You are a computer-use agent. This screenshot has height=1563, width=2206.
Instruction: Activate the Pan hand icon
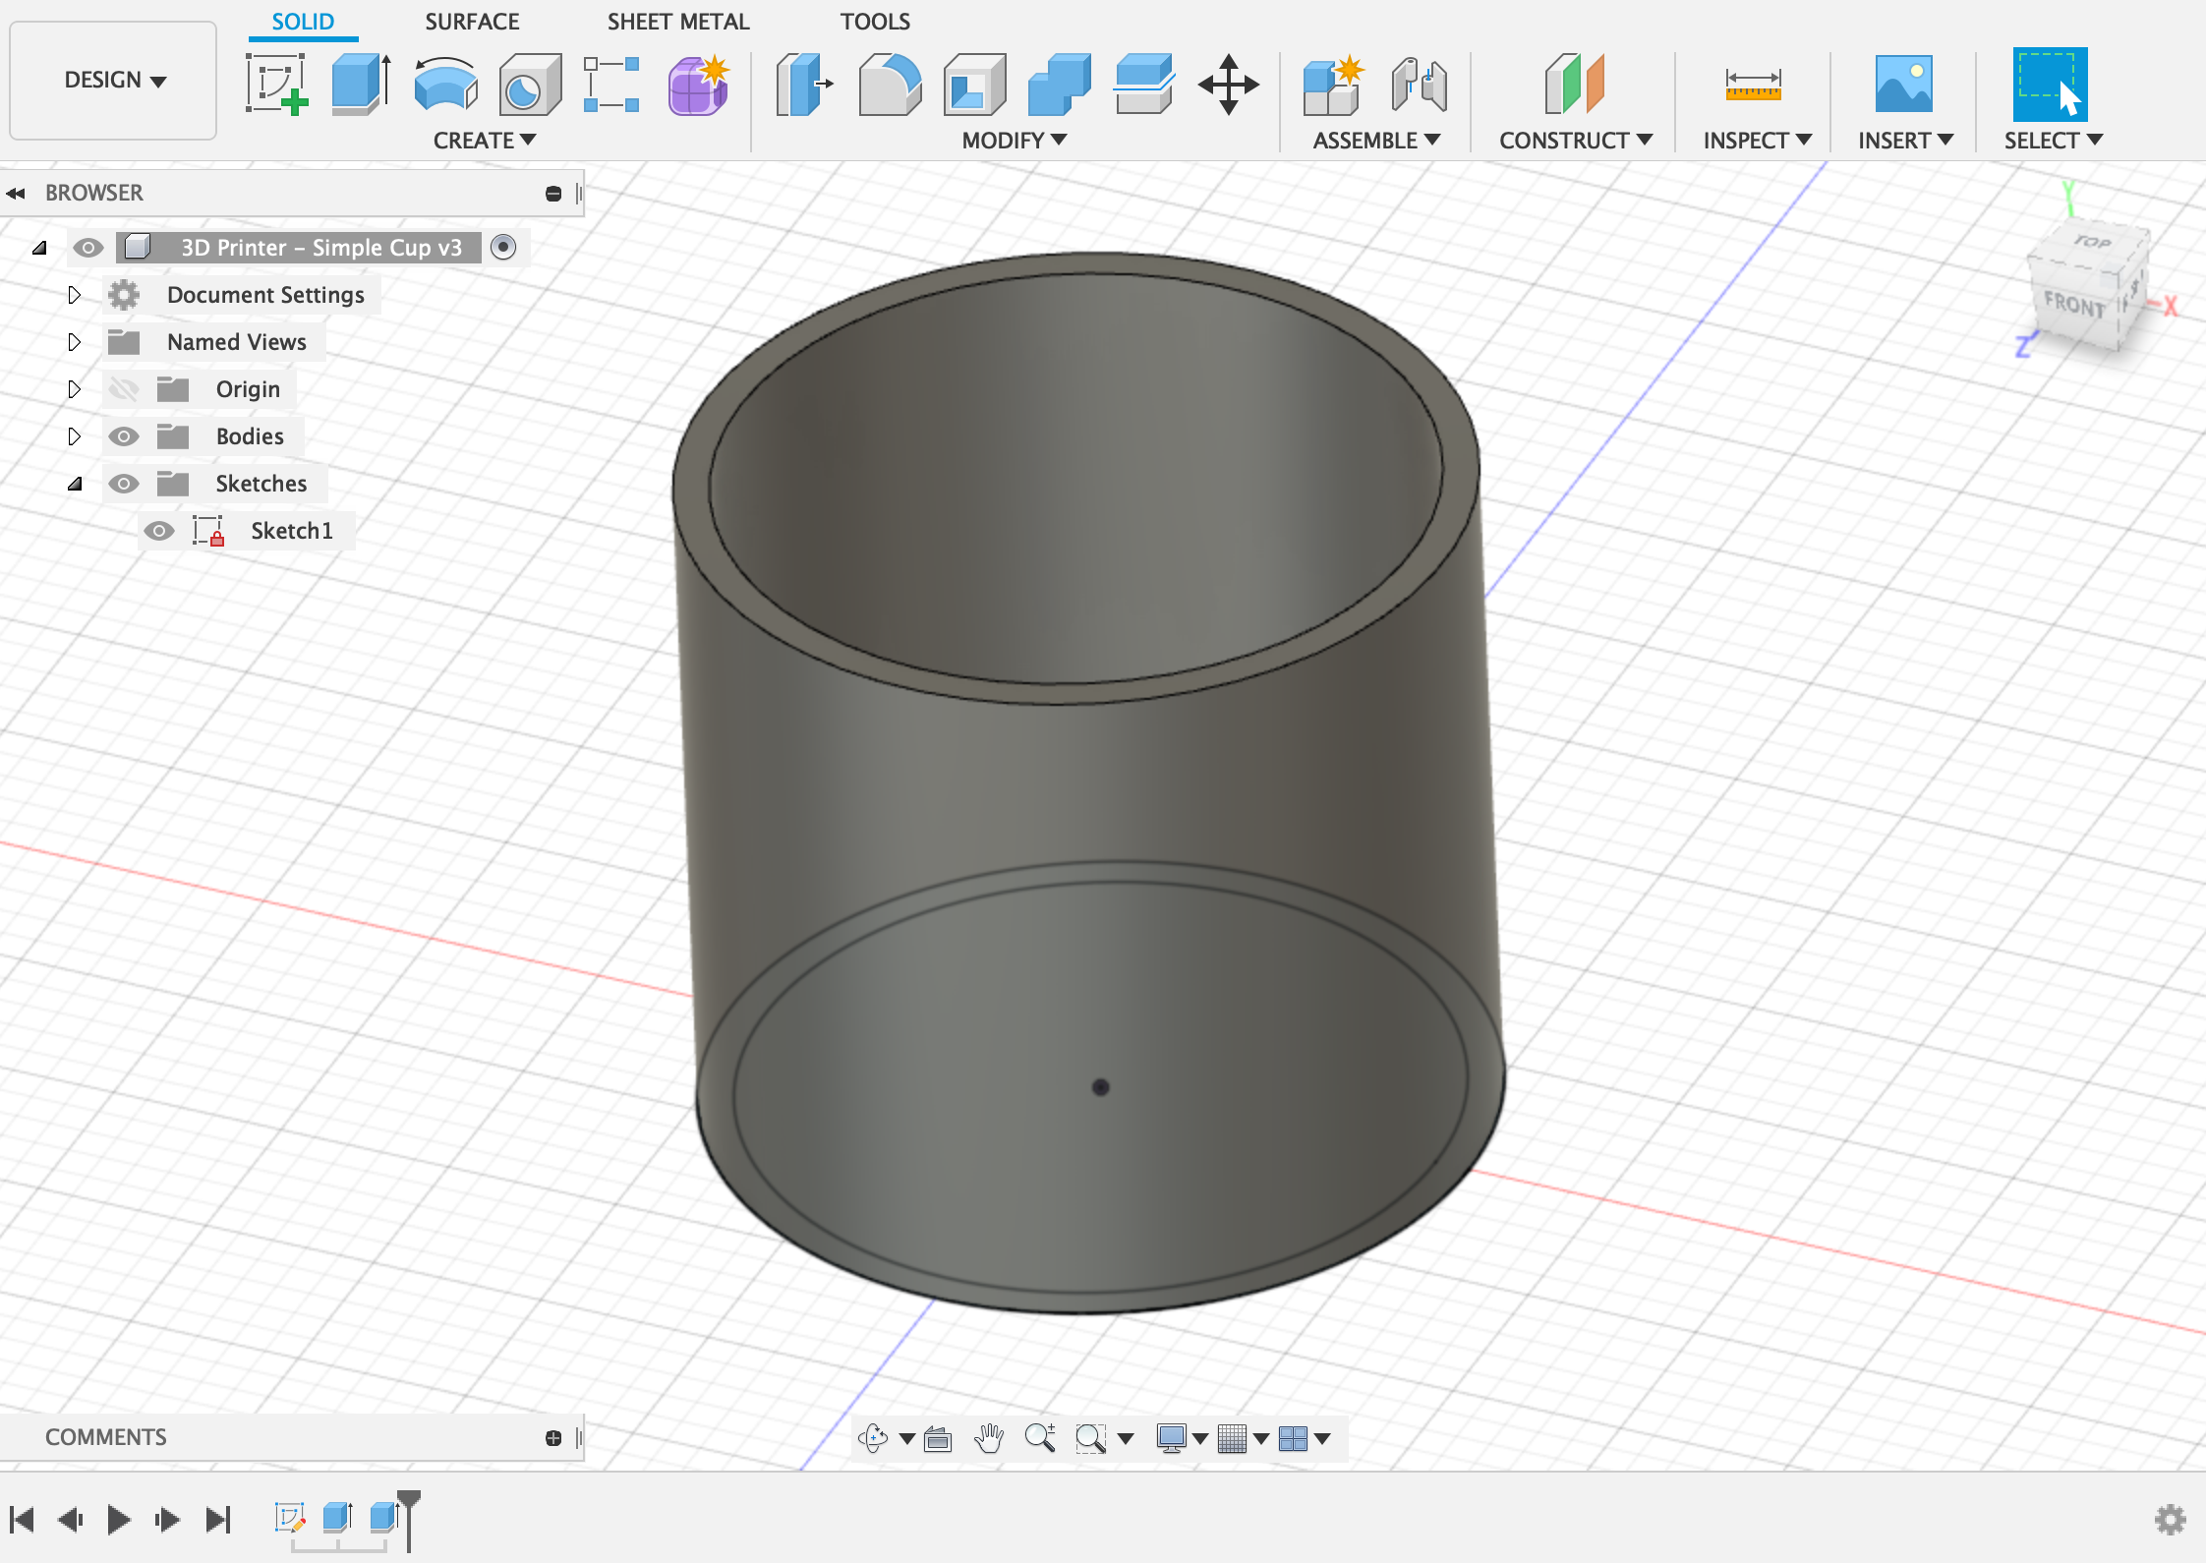989,1438
